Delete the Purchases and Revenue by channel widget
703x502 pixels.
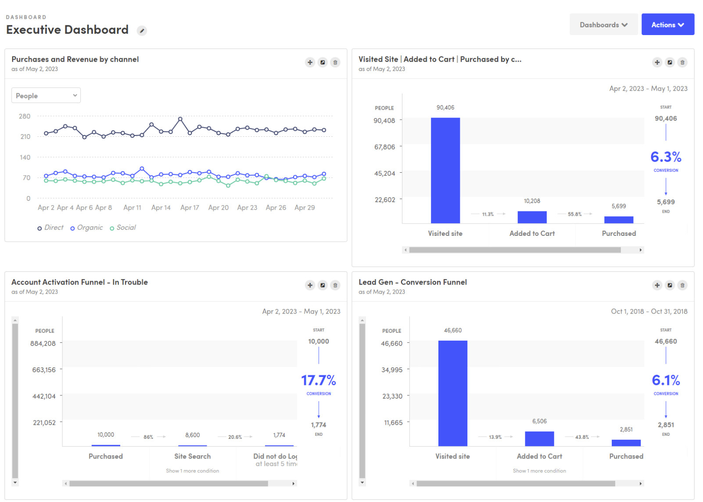click(335, 62)
